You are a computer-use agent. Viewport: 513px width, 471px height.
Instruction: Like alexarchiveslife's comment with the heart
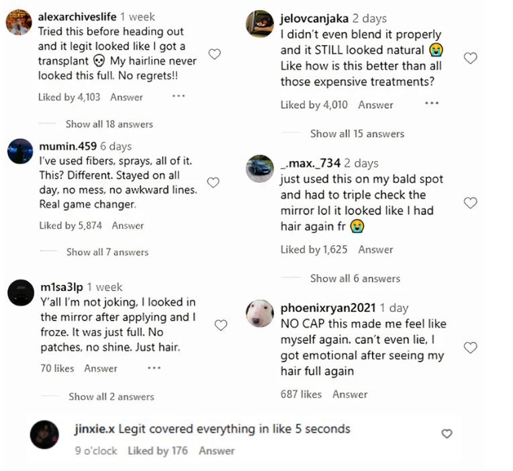[215, 54]
